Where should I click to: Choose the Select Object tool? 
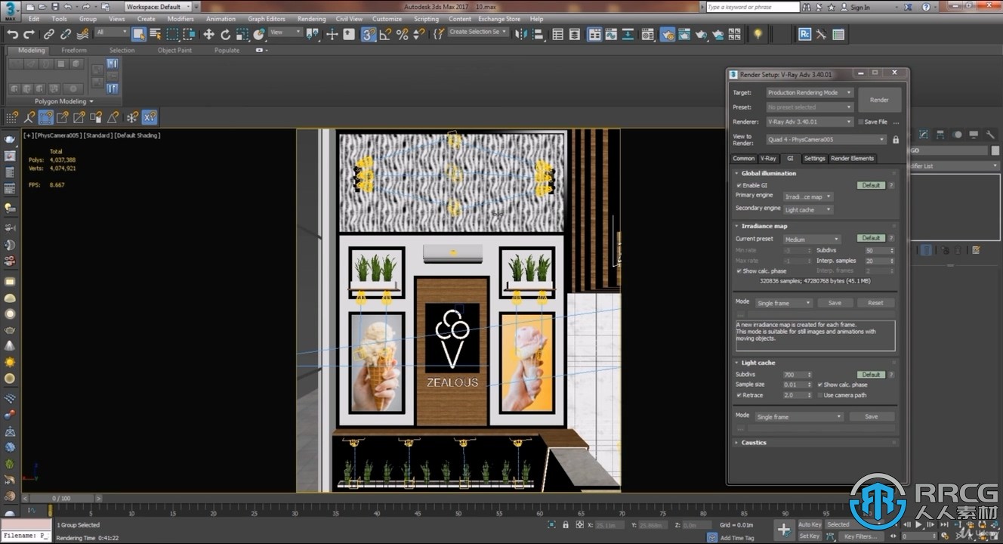(x=139, y=34)
